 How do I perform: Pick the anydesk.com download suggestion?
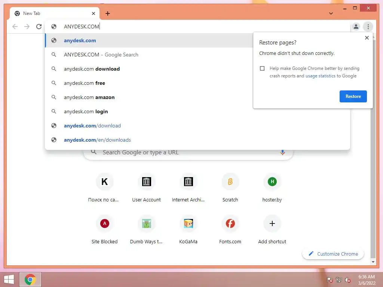(x=149, y=69)
